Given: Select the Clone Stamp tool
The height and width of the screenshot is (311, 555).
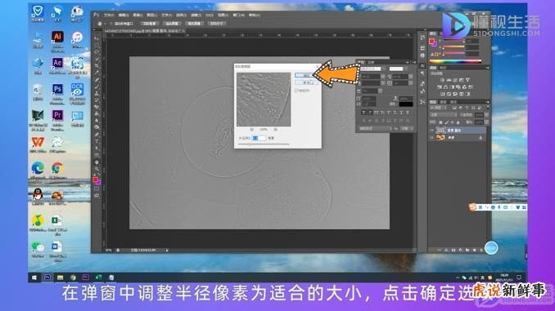Looking at the screenshot, I should click(x=97, y=93).
